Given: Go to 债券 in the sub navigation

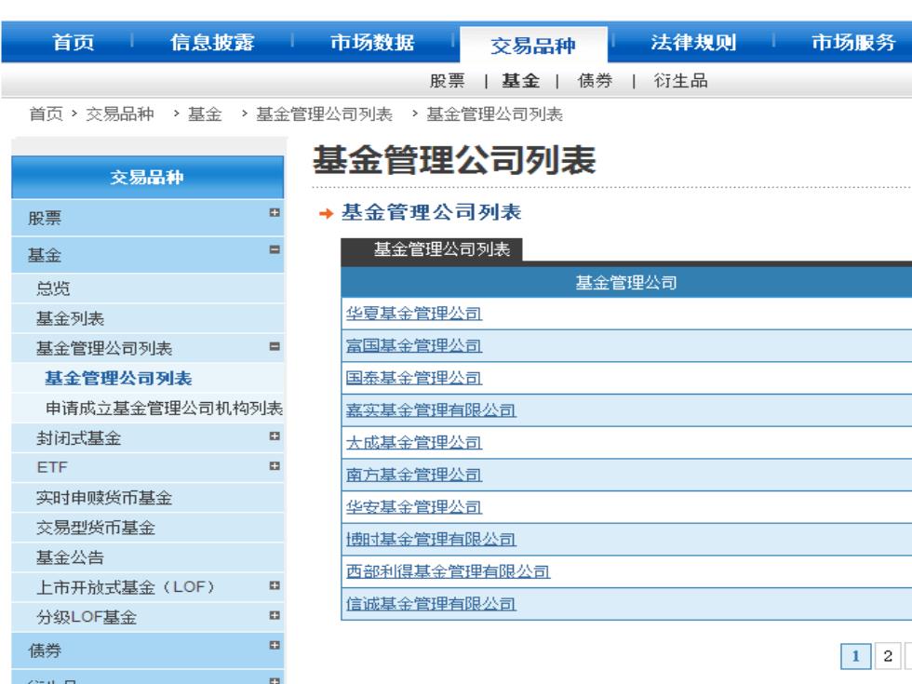Looking at the screenshot, I should tap(595, 81).
